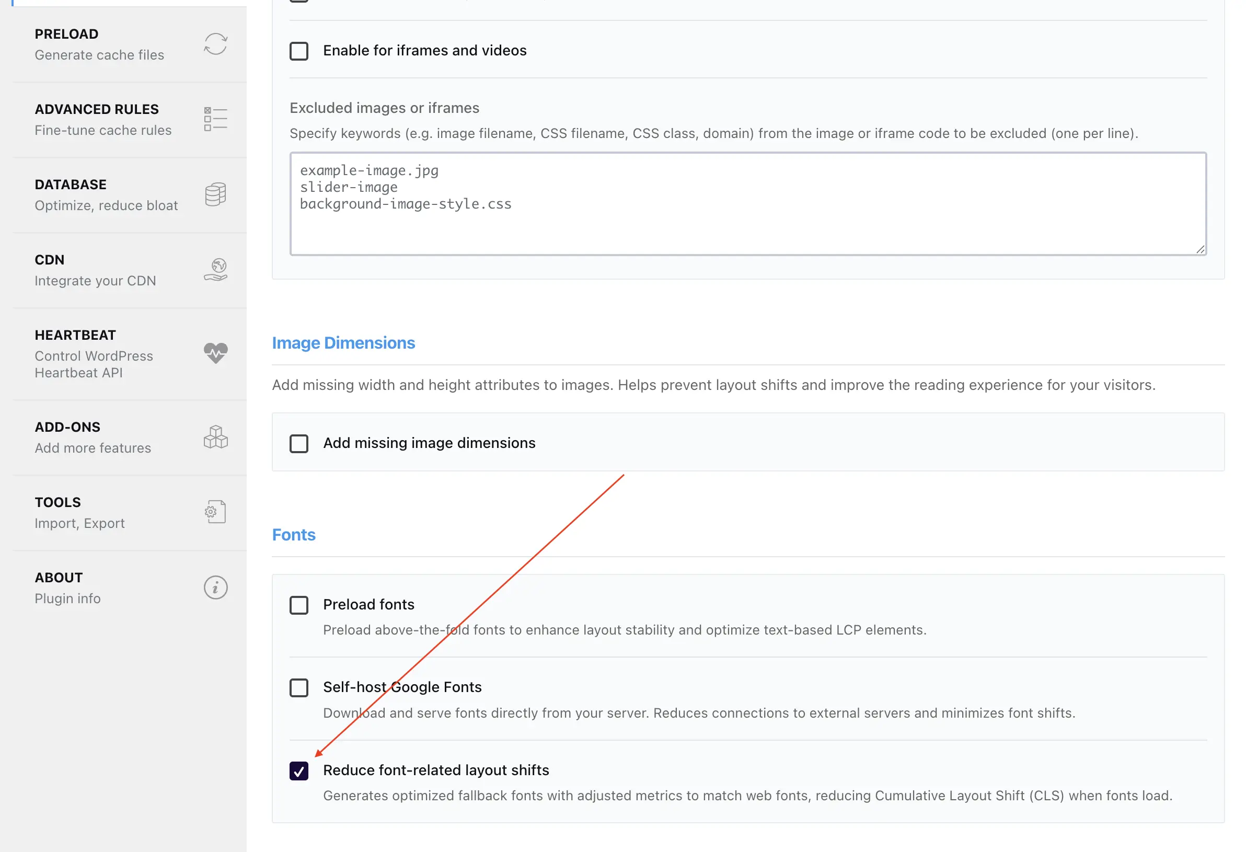Click the Heartbeat heart pulse icon
1246x852 pixels.
(x=215, y=353)
